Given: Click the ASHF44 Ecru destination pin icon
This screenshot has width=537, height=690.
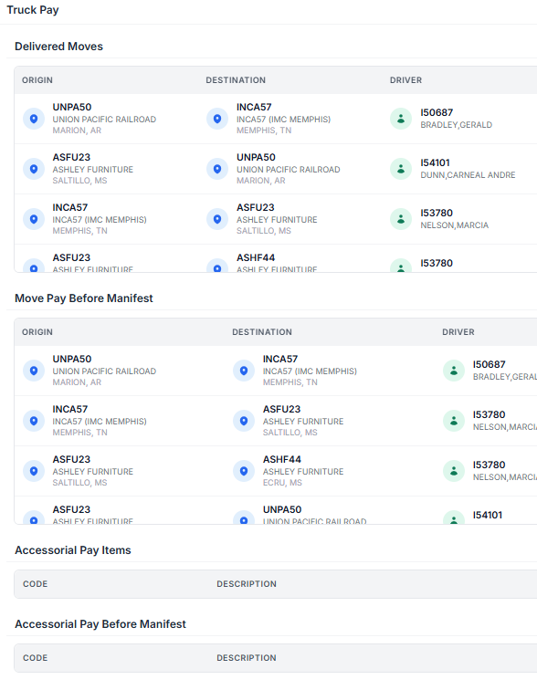Looking at the screenshot, I should pyautogui.click(x=244, y=471).
